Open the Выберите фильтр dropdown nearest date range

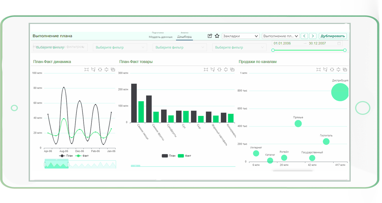[239, 47]
